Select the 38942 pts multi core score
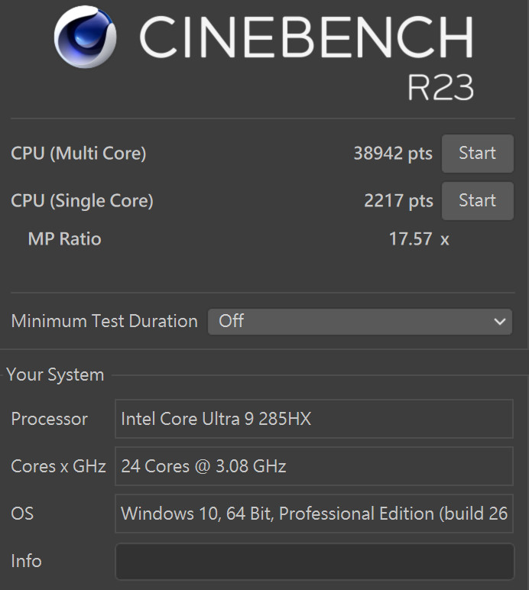The image size is (529, 590). [x=393, y=154]
